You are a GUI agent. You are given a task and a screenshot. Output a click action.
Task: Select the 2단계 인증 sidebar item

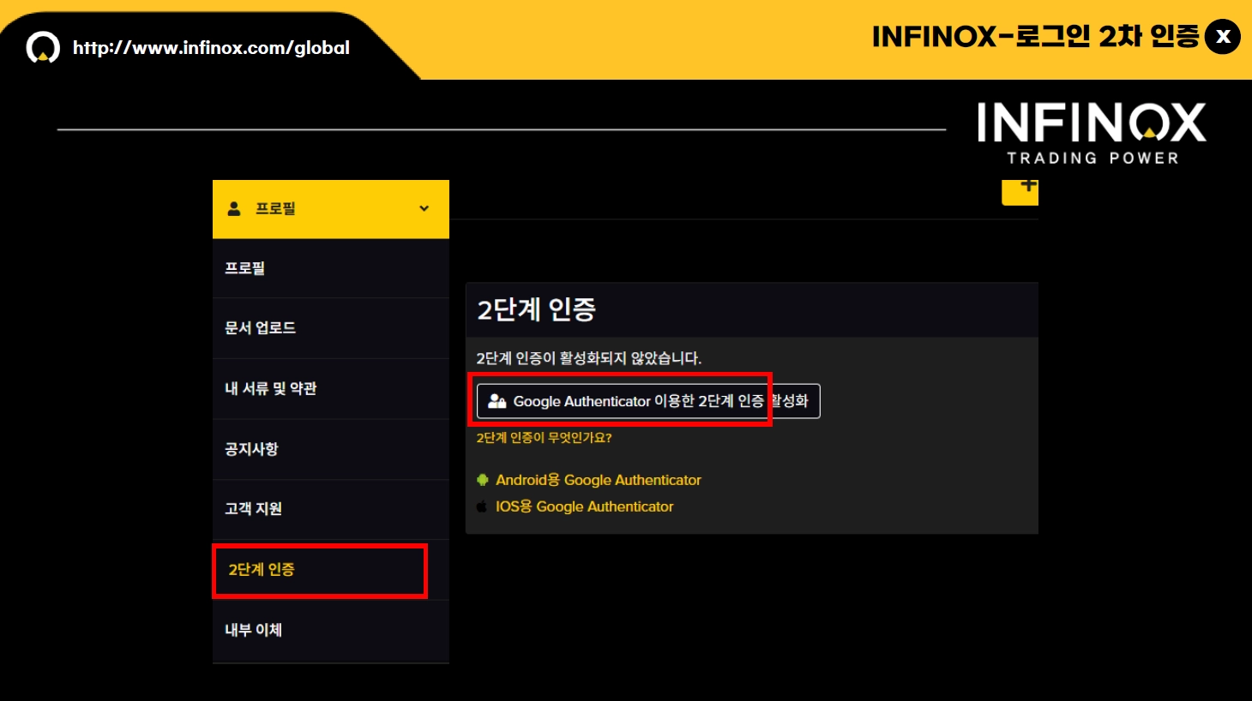[x=331, y=570]
